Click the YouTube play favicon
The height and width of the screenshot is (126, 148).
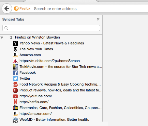point(15,96)
